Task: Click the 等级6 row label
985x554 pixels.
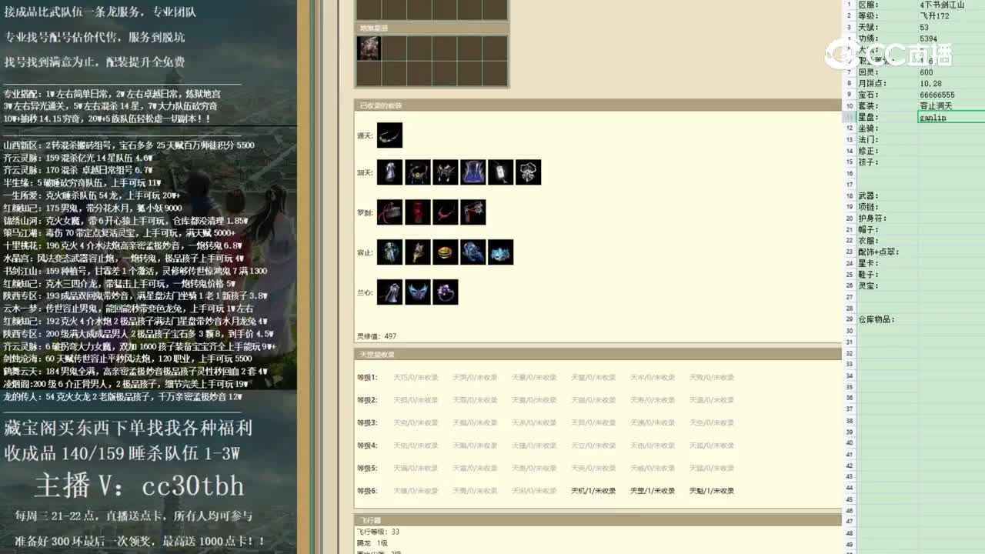Action: pyautogui.click(x=367, y=491)
